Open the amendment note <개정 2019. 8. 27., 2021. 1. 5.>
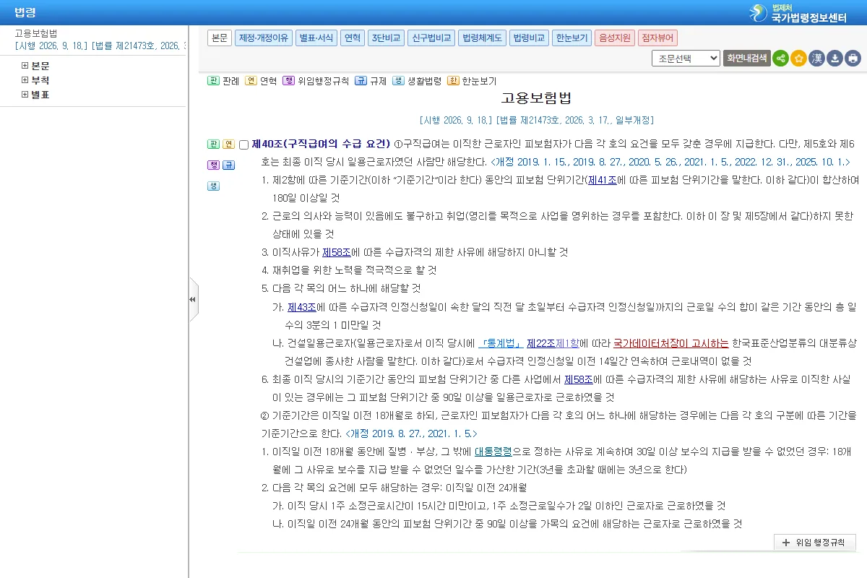The height and width of the screenshot is (578, 867). (x=411, y=433)
